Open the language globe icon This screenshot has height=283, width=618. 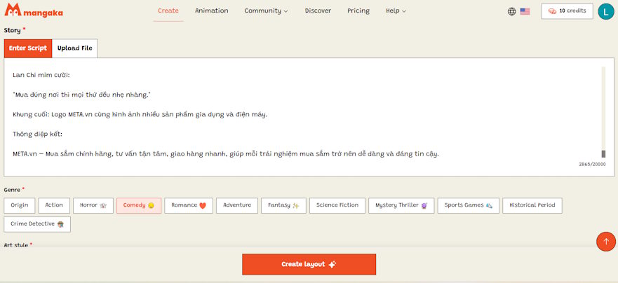(x=511, y=11)
